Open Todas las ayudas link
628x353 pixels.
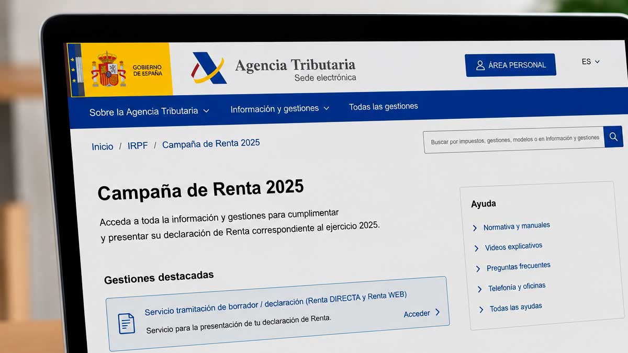click(x=516, y=308)
